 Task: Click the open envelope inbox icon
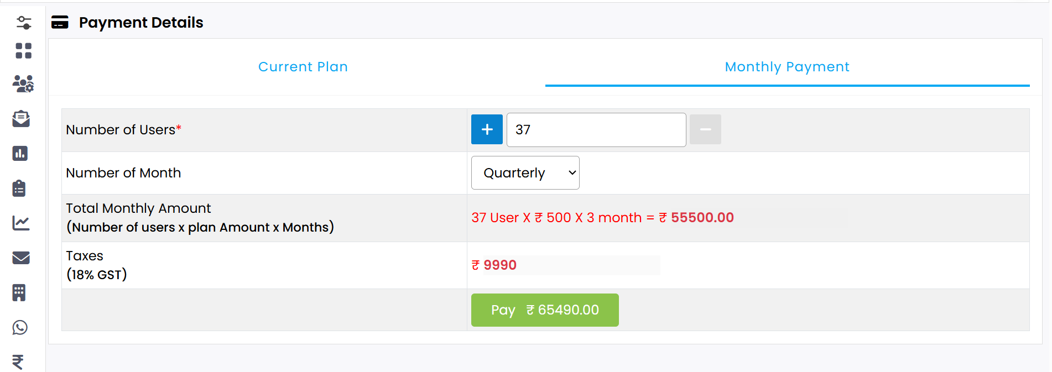(21, 118)
